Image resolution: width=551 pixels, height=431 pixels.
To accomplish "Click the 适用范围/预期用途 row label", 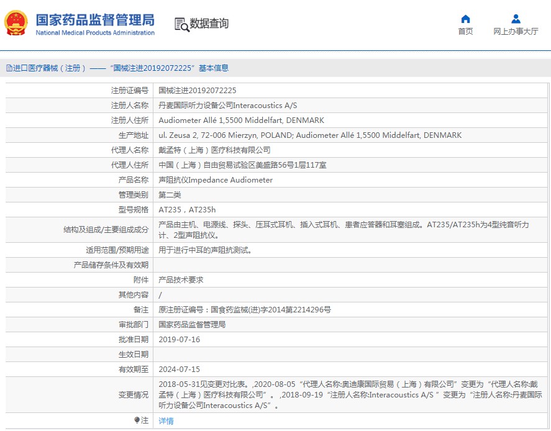I will point(117,250).
